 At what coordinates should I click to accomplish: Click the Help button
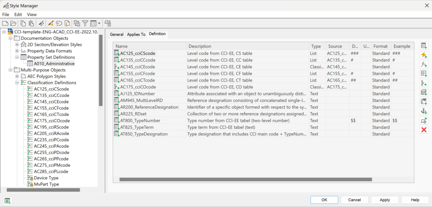click(x=415, y=200)
